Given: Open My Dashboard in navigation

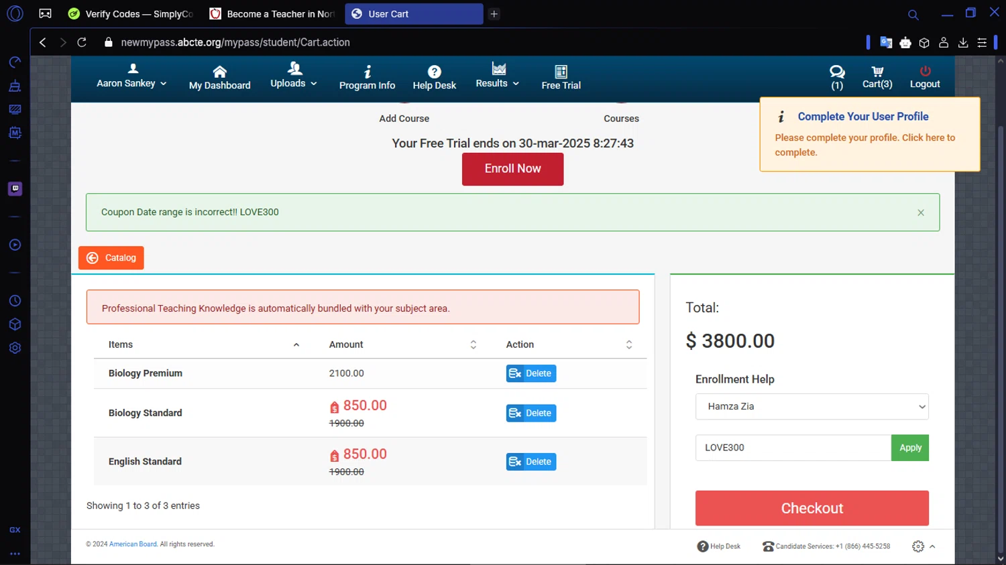Looking at the screenshot, I should [x=220, y=77].
